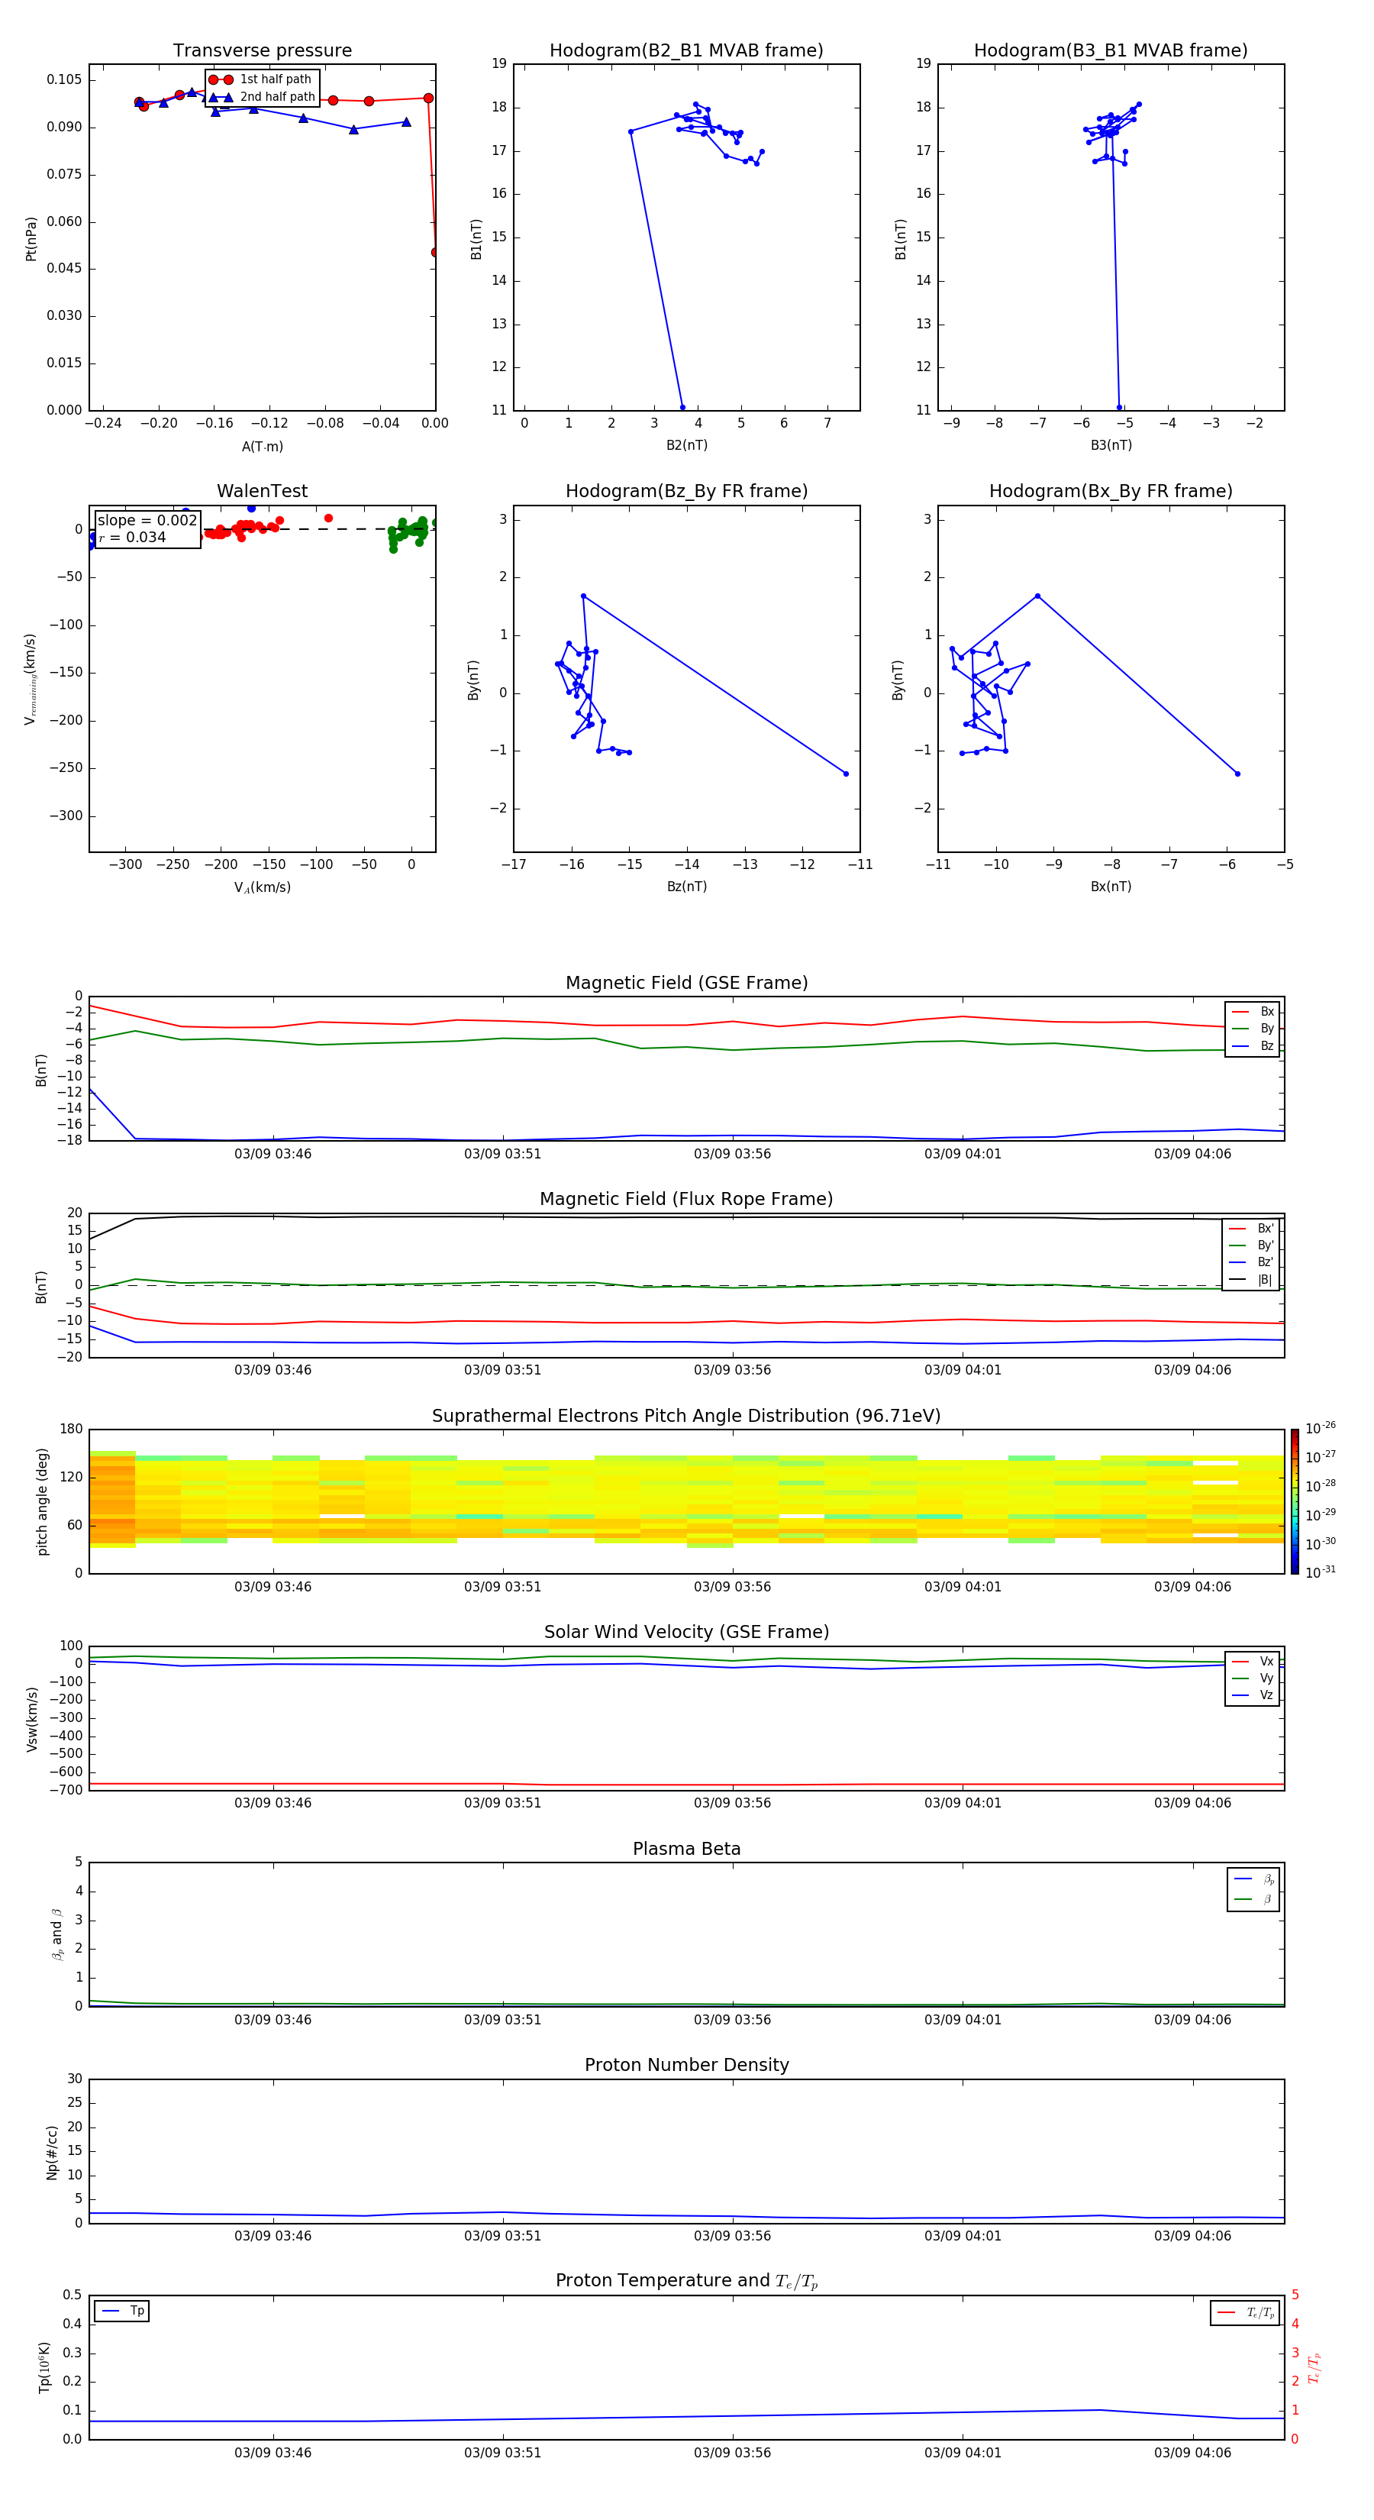Image resolution: width=1374 pixels, height=2520 pixels.
Task: Click the 'r = 0.034' annotation text
Action: (132, 537)
